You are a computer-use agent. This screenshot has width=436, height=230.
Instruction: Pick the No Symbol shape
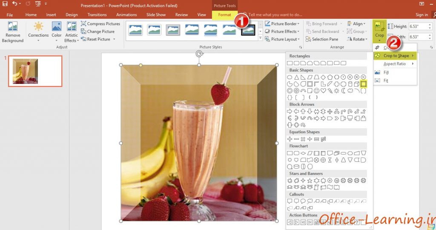click(x=296, y=91)
